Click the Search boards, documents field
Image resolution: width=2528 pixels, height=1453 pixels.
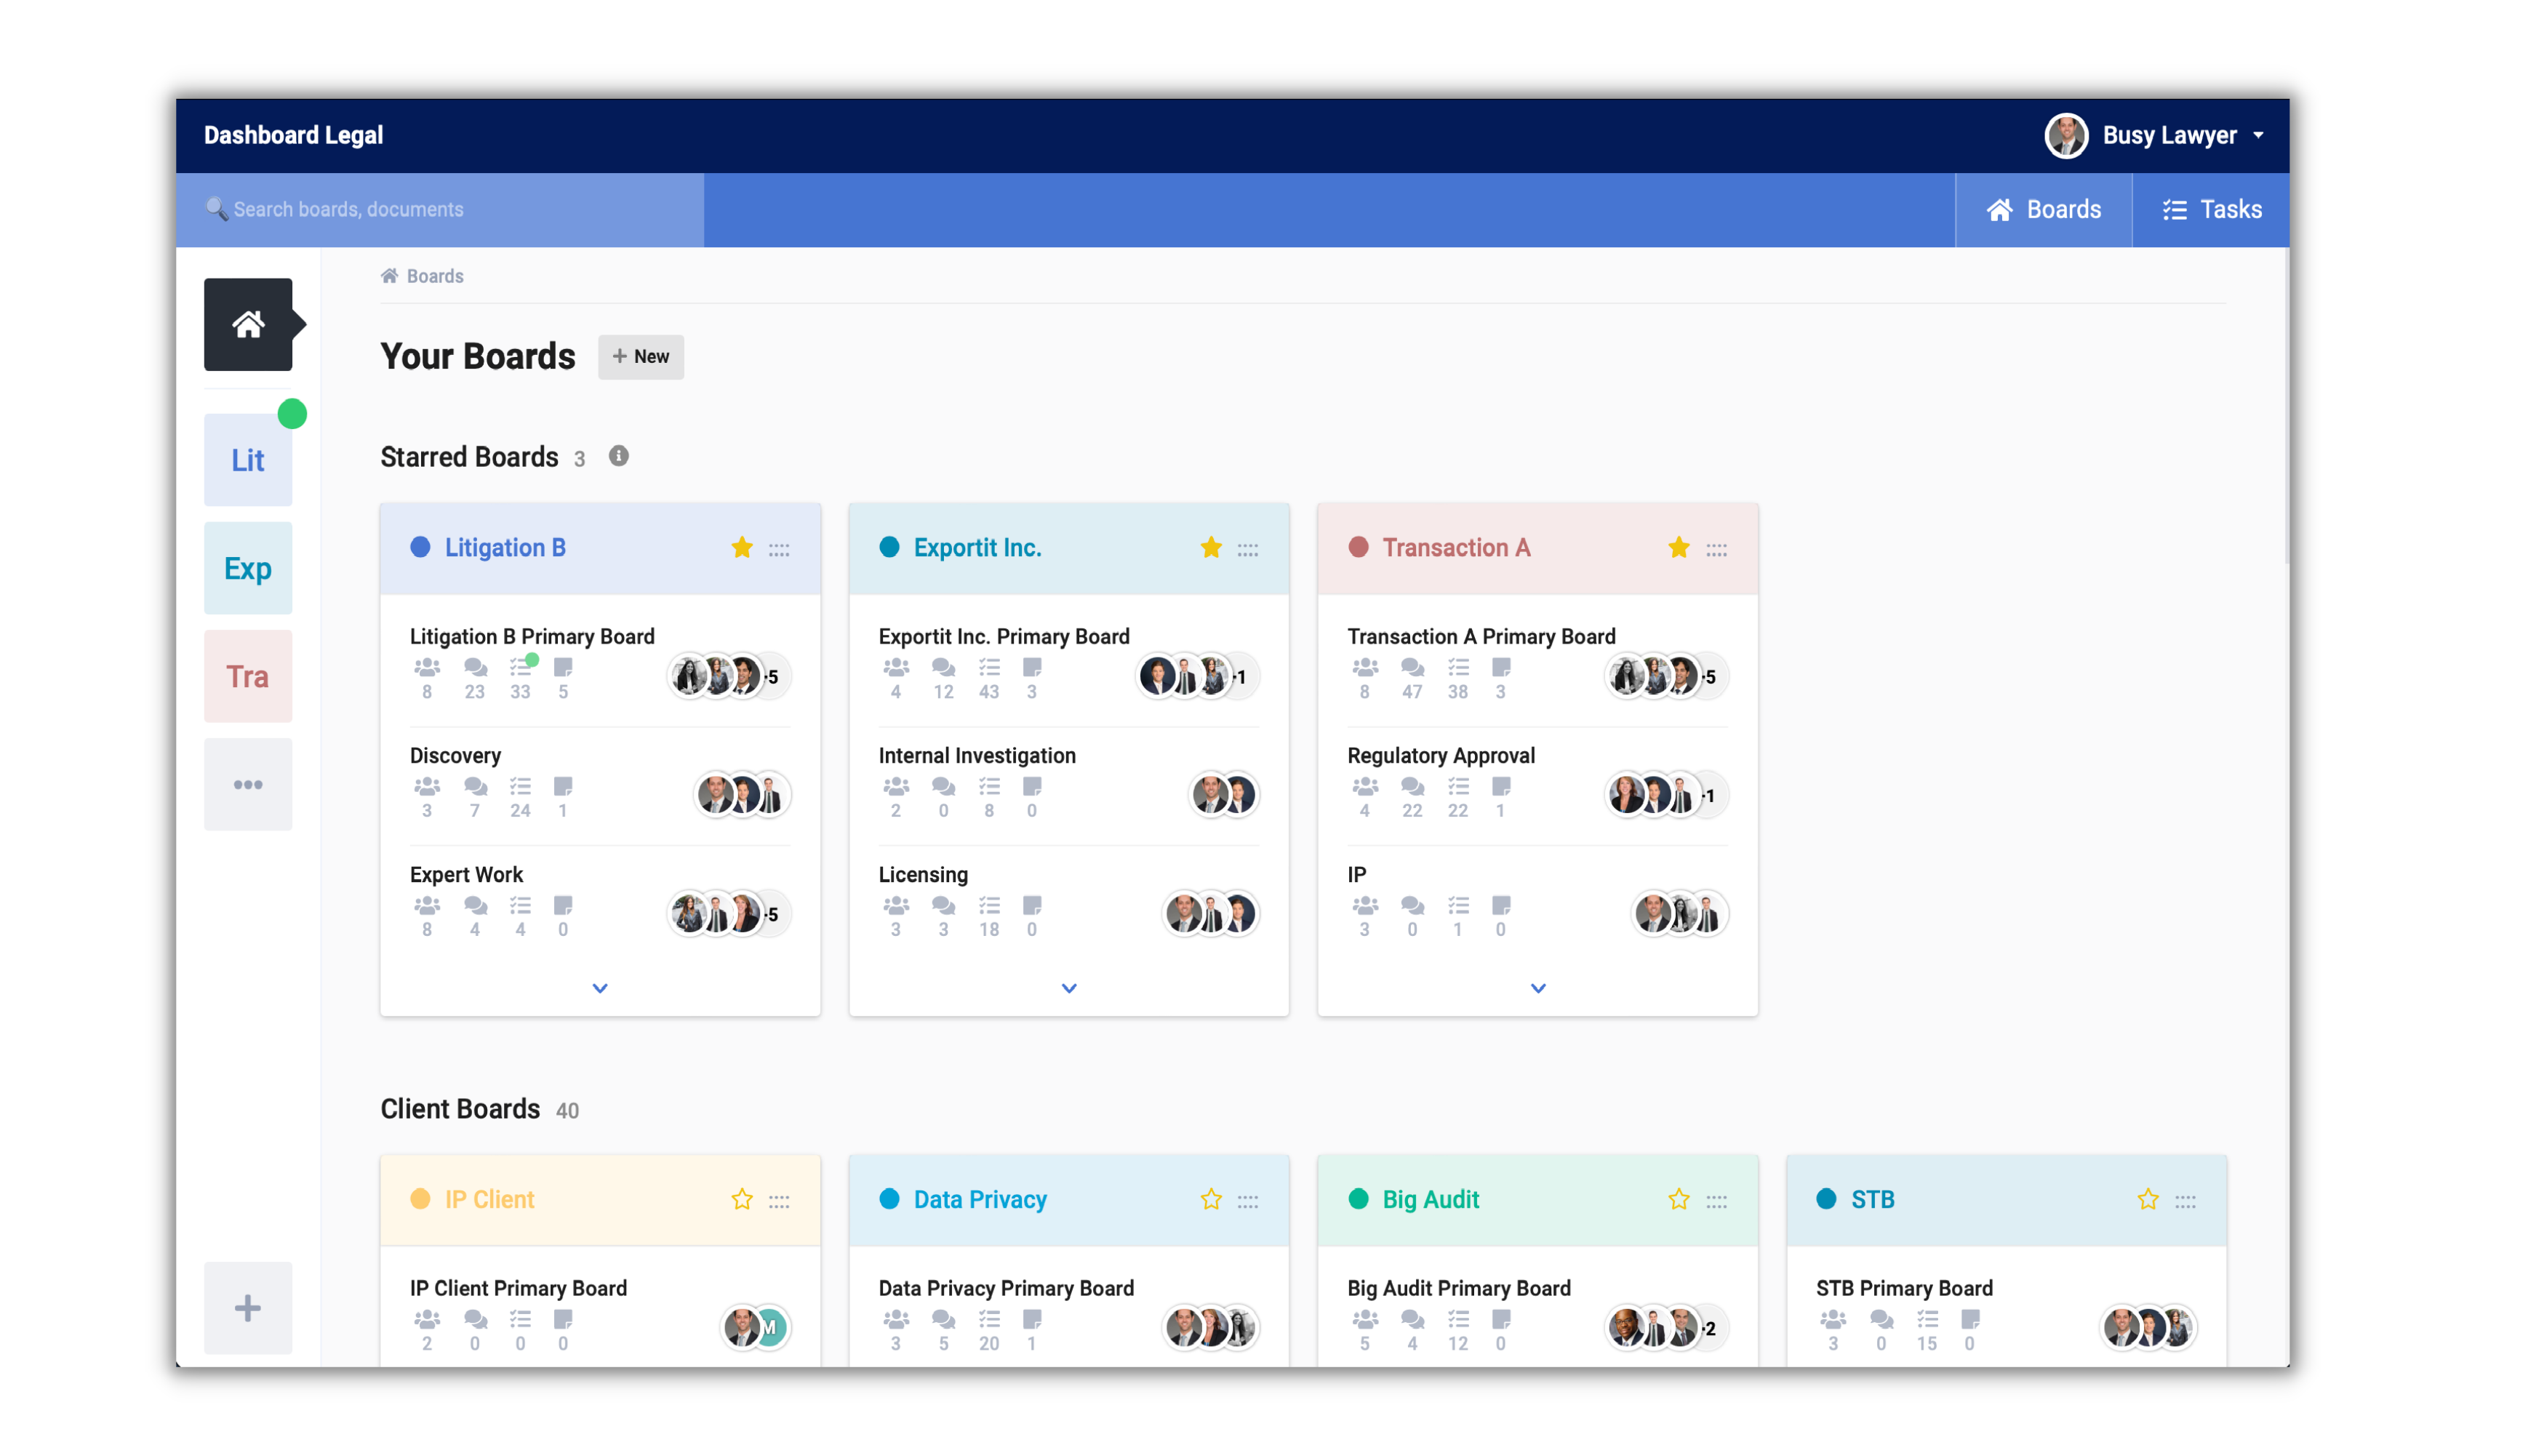coord(440,209)
